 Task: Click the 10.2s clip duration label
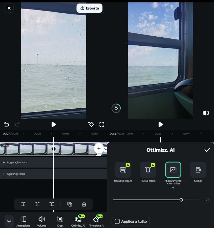point(5,145)
